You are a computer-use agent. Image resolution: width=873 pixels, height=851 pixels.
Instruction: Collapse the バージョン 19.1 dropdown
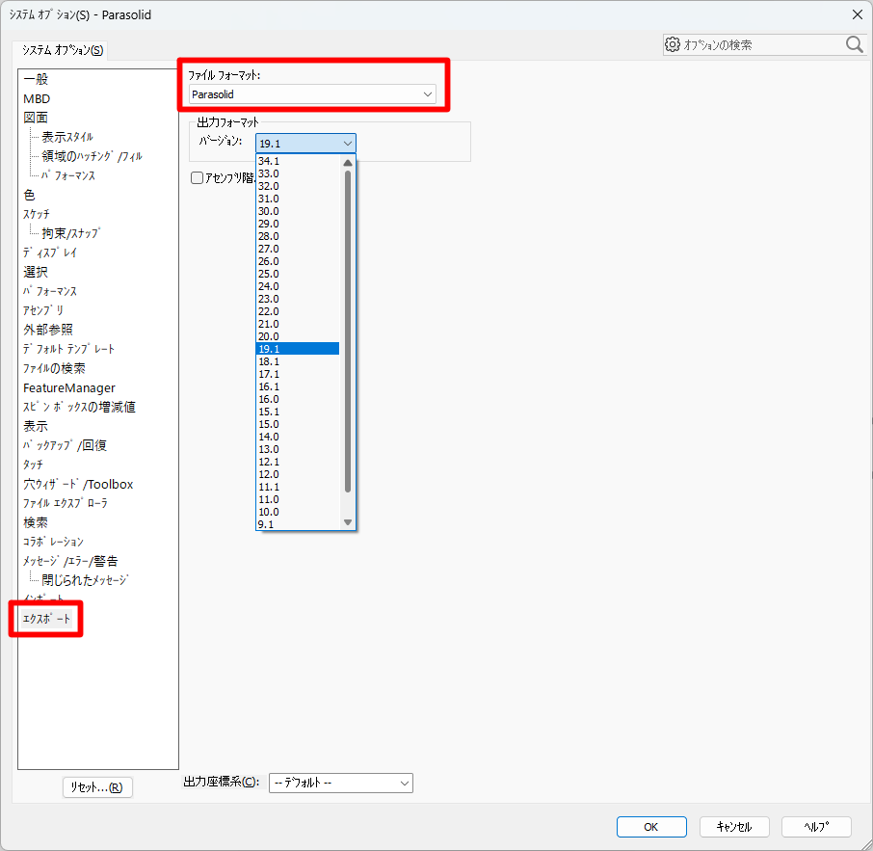(305, 144)
